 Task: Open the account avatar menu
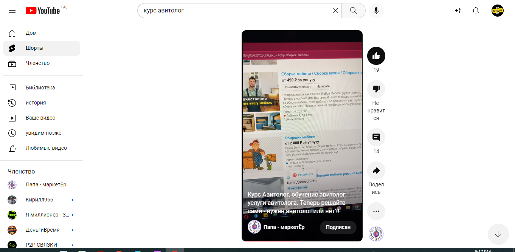tap(498, 11)
